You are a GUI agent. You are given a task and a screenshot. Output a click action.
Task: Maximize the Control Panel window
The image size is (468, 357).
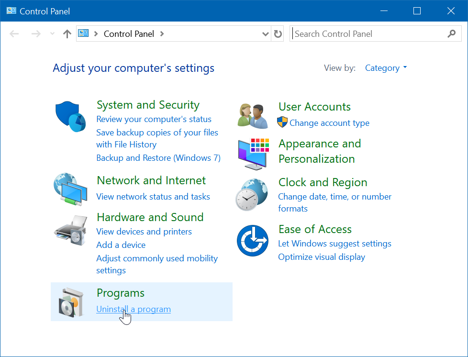pyautogui.click(x=417, y=11)
